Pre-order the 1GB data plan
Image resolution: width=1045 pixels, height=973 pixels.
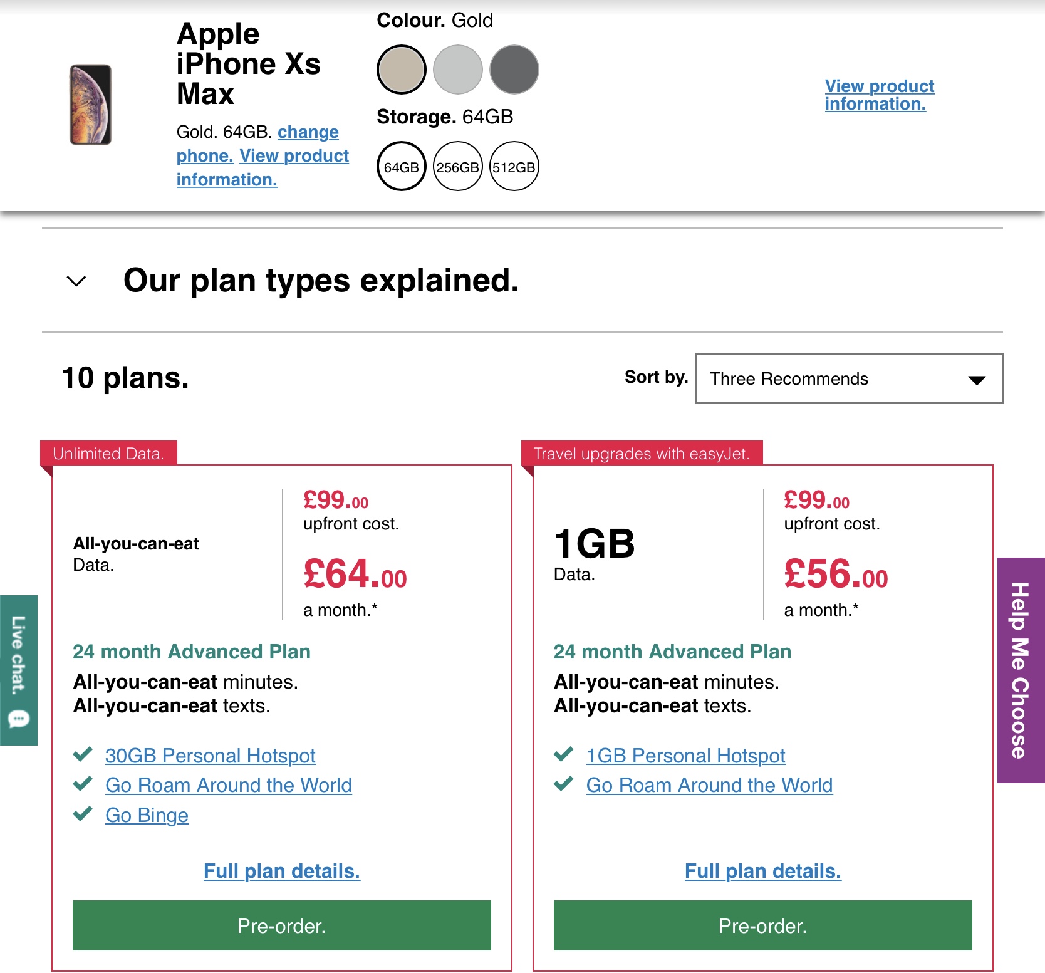762,925
